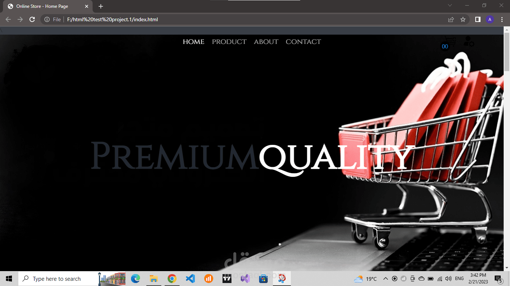The image size is (510, 286).
Task: Click the browser back arrow
Action: click(x=8, y=19)
